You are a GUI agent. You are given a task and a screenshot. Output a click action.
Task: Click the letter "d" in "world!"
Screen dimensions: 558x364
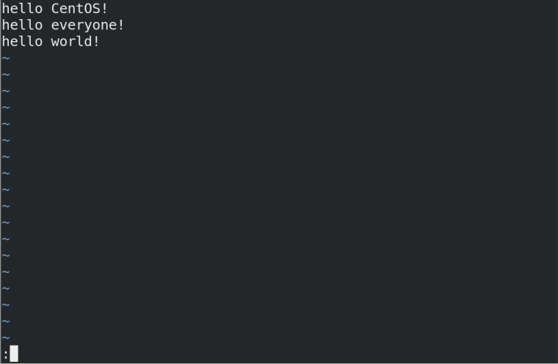tap(88, 41)
